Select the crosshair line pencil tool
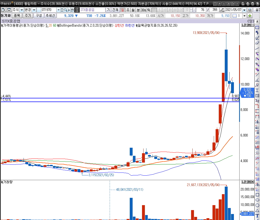Viewport: 260px width, 220px height. (x=257, y=64)
